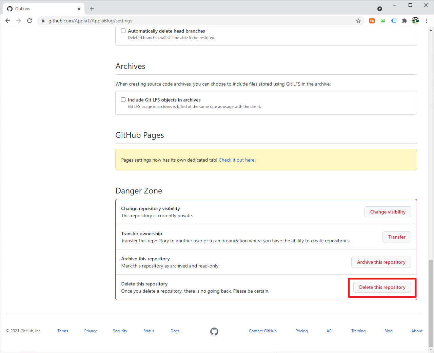Open the green extension icon
The height and width of the screenshot is (353, 434).
click(383, 21)
